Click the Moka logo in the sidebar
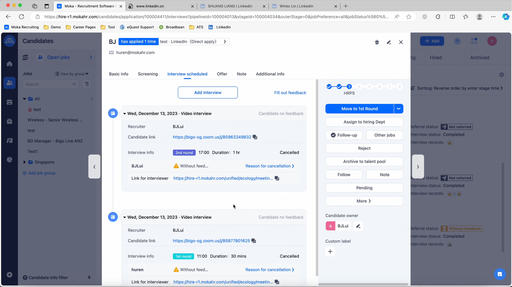Viewport: 512px width, 287px height. point(9,41)
